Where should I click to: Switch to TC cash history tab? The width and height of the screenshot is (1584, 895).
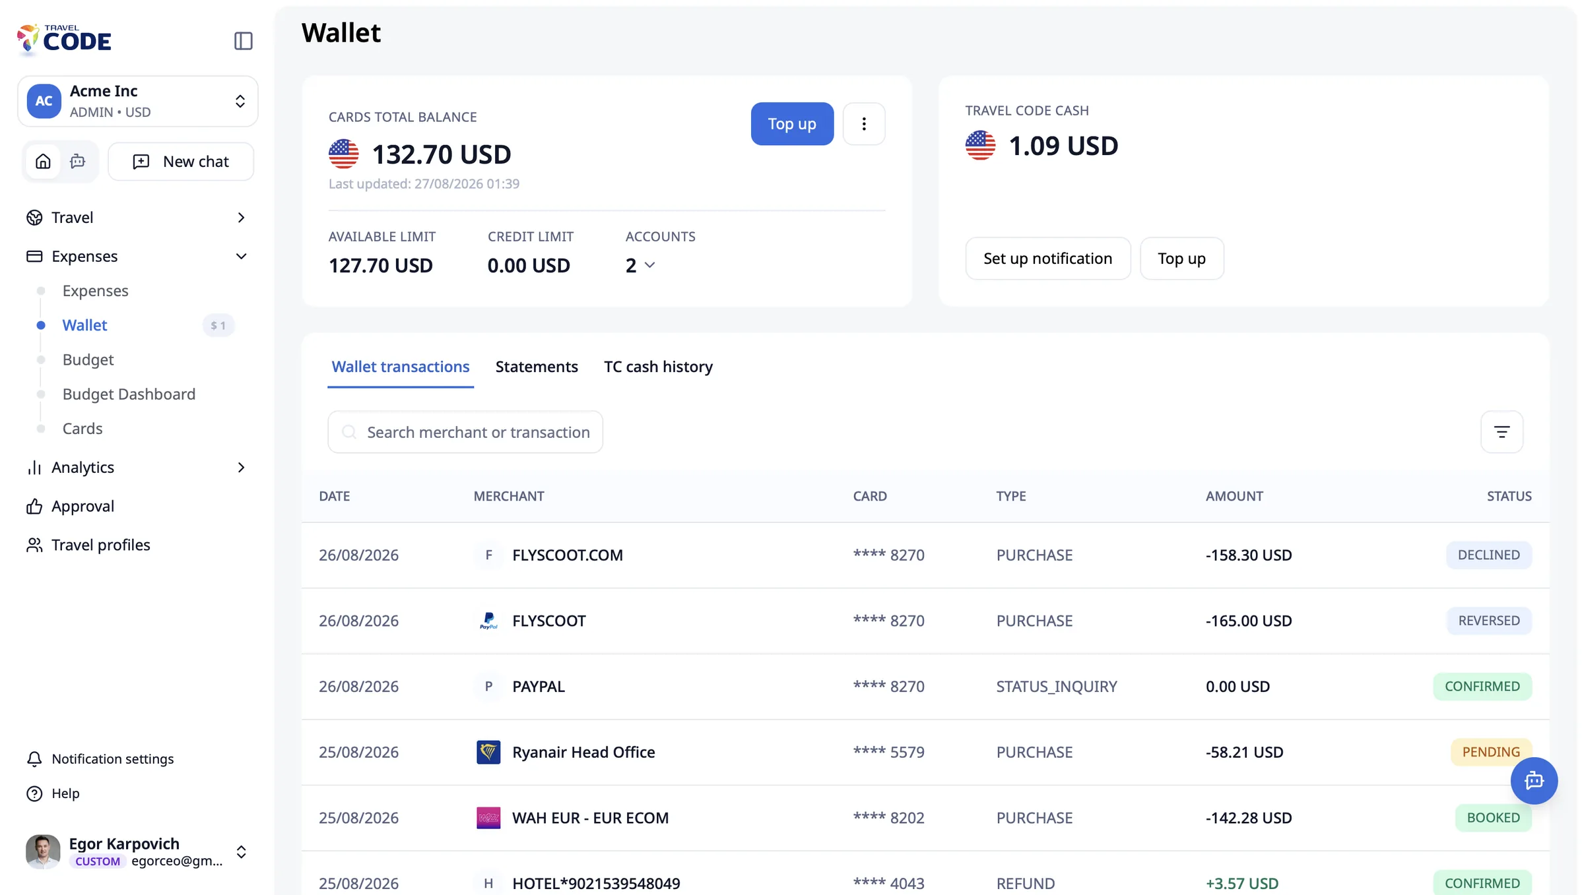point(658,367)
